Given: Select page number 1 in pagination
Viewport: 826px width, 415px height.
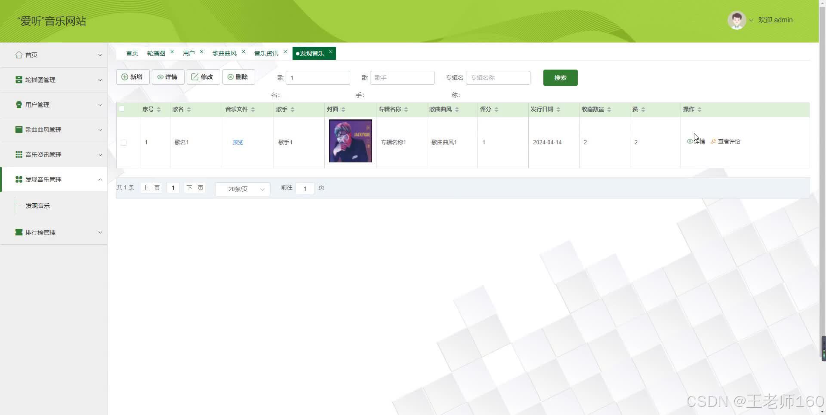Looking at the screenshot, I should pyautogui.click(x=173, y=188).
